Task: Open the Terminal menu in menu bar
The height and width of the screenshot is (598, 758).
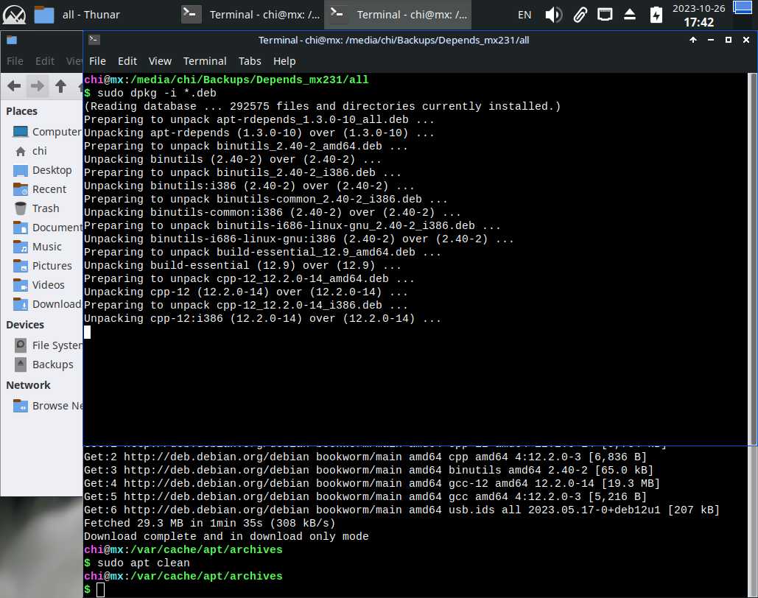Action: coord(205,61)
